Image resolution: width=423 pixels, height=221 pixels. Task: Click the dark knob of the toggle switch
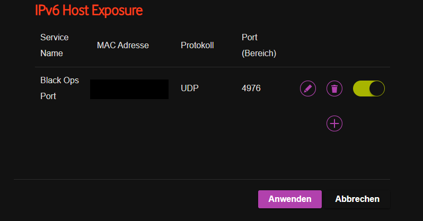tap(377, 89)
